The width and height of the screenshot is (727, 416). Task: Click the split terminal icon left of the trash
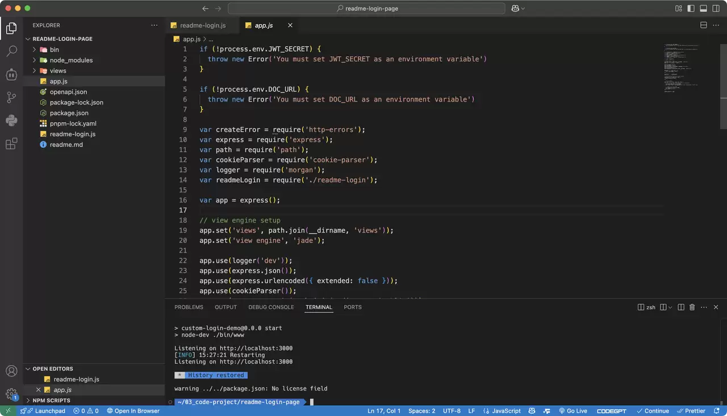tap(680, 307)
